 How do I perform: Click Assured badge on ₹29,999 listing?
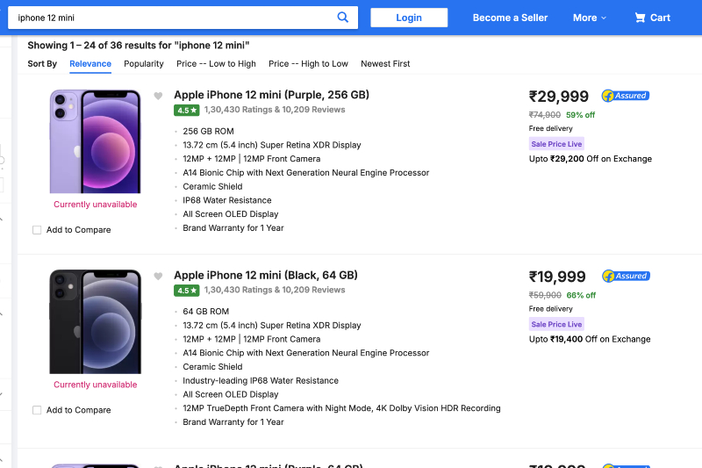625,96
